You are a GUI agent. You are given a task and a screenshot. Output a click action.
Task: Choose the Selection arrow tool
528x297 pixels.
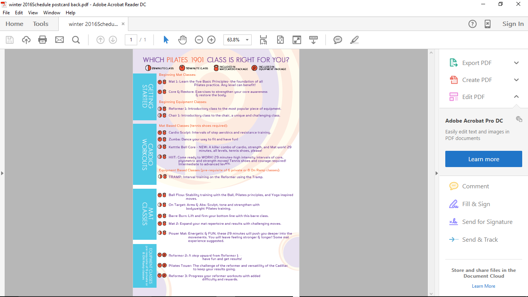click(166, 40)
